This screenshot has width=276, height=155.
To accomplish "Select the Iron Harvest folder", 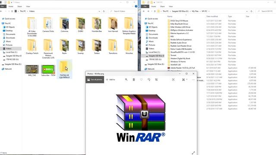I will coord(113,25).
